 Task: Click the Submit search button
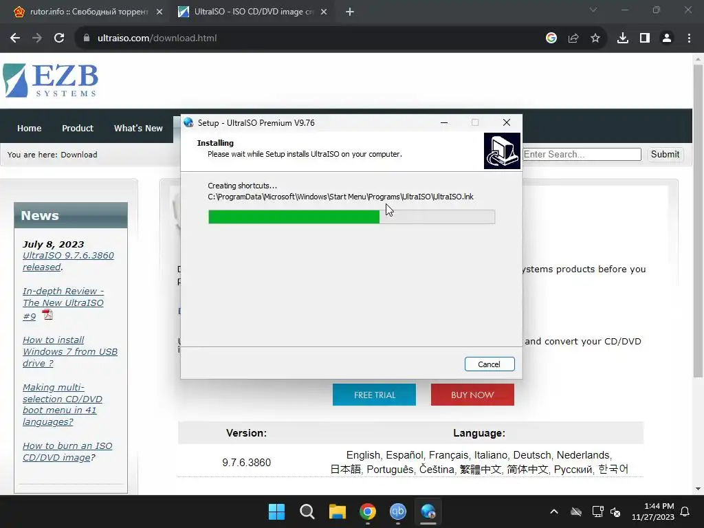point(665,155)
